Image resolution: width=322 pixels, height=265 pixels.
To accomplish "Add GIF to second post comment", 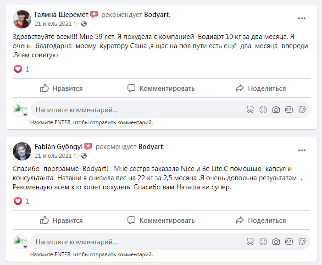I will 289,241.
